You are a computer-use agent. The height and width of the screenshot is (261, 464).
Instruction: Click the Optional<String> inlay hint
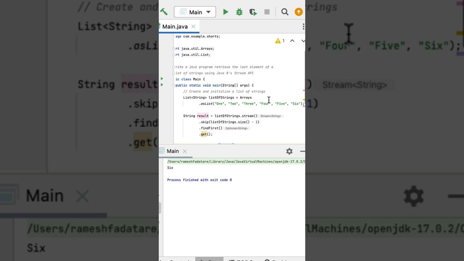[x=236, y=128]
